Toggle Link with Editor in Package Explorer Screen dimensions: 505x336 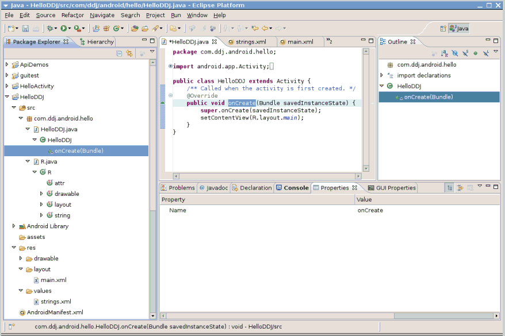pyautogui.click(x=129, y=53)
